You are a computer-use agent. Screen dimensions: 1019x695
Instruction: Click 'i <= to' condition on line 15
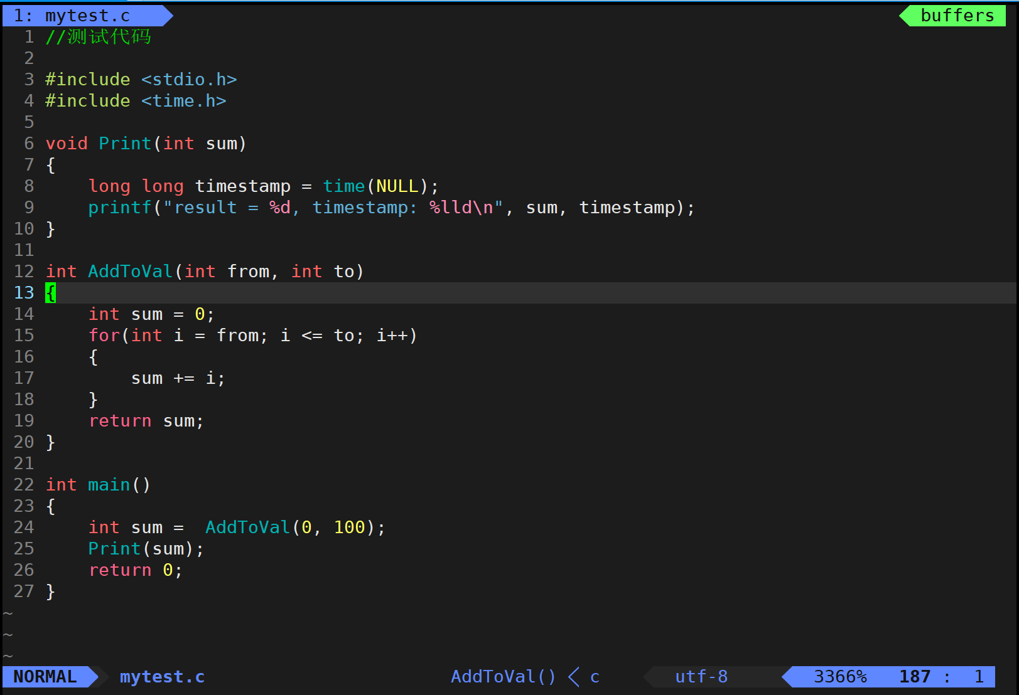pos(317,336)
